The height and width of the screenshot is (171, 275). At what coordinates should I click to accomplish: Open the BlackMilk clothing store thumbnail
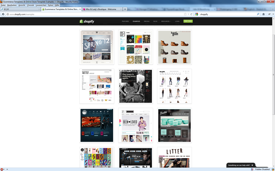pos(174,86)
